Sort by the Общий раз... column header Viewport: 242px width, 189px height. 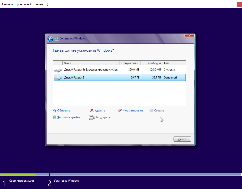coord(130,63)
